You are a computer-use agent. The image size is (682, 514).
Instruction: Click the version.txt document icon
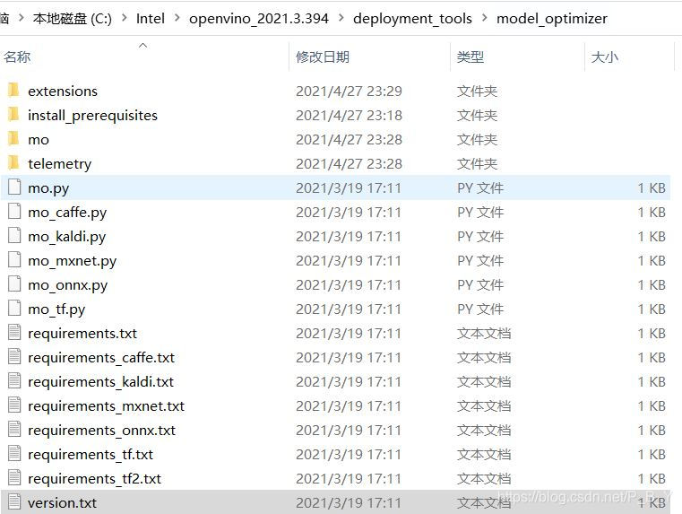coord(14,502)
